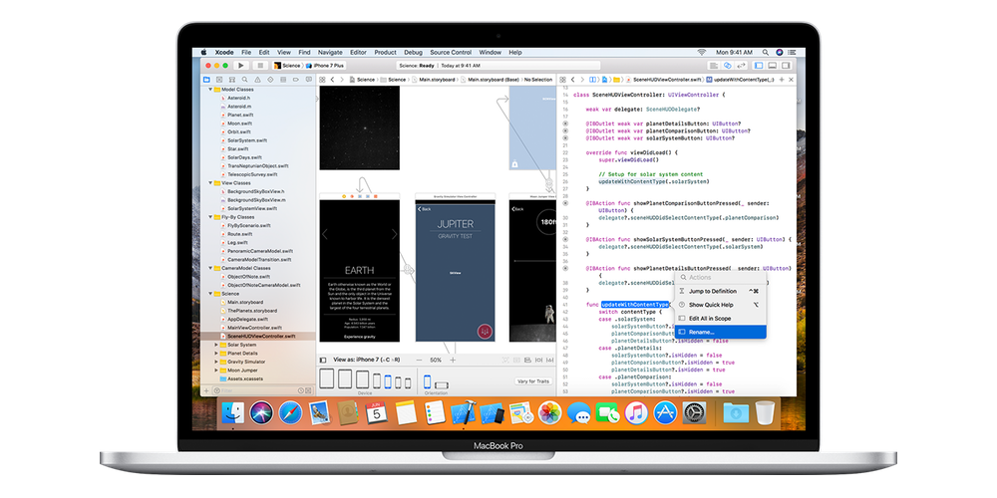Open the Issue navigator warning icon
Screen dimensions: 997x498
tap(257, 80)
